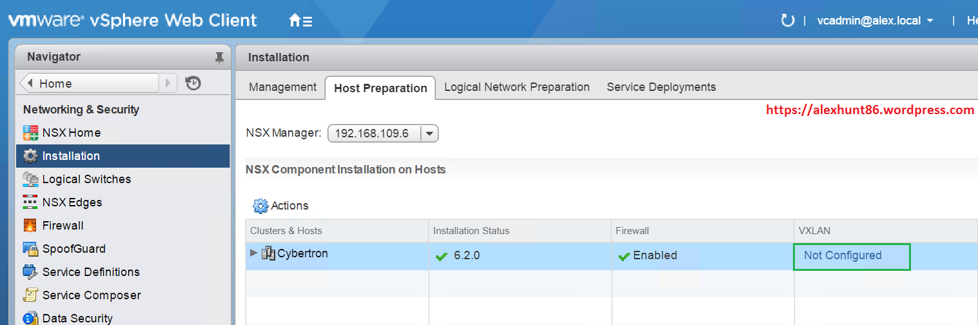Click the NSX Edges icon

pyautogui.click(x=30, y=202)
